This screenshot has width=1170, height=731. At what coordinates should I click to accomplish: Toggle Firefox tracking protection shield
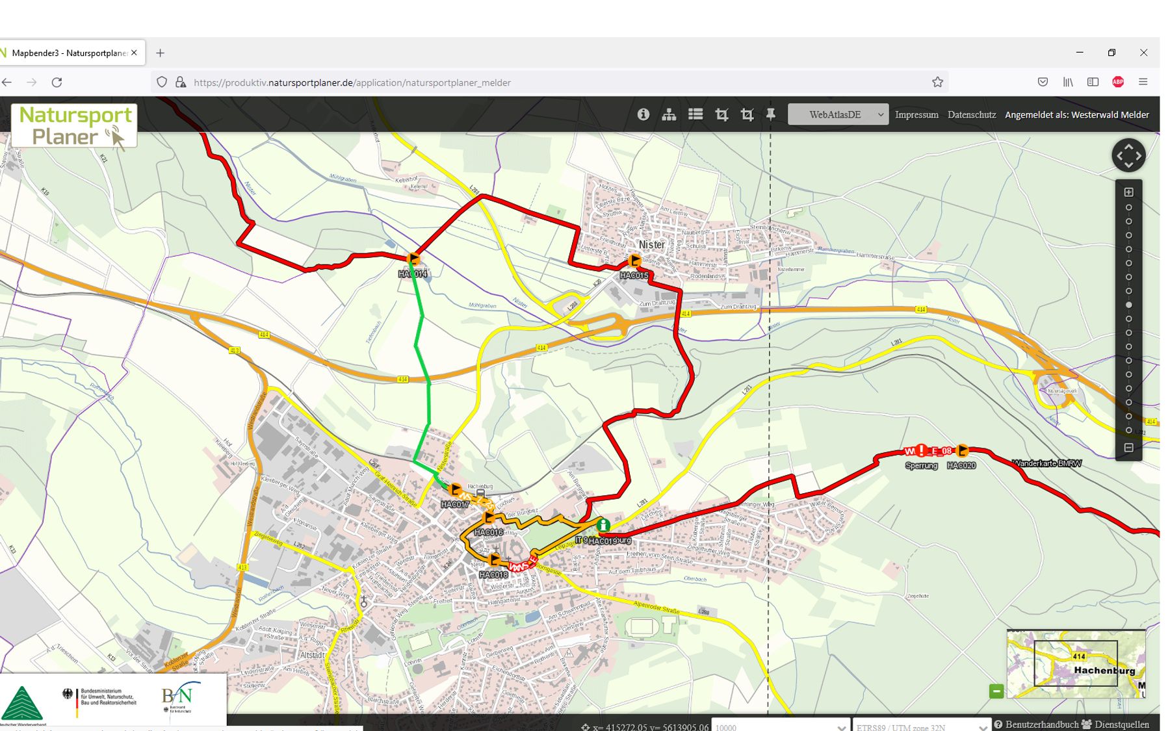tap(162, 82)
